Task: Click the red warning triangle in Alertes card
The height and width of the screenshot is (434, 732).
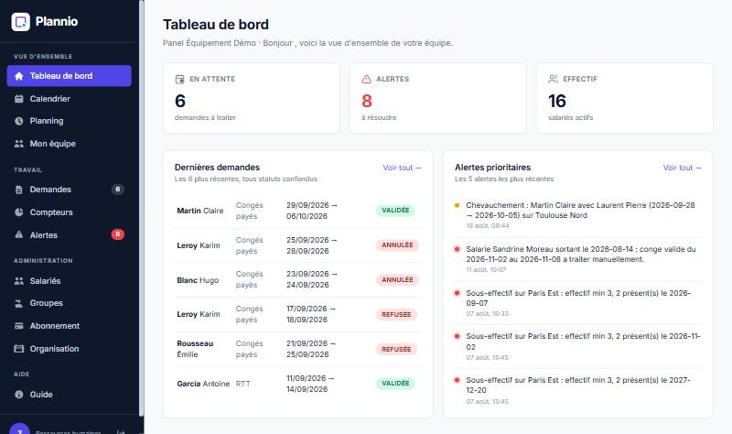Action: 367,79
